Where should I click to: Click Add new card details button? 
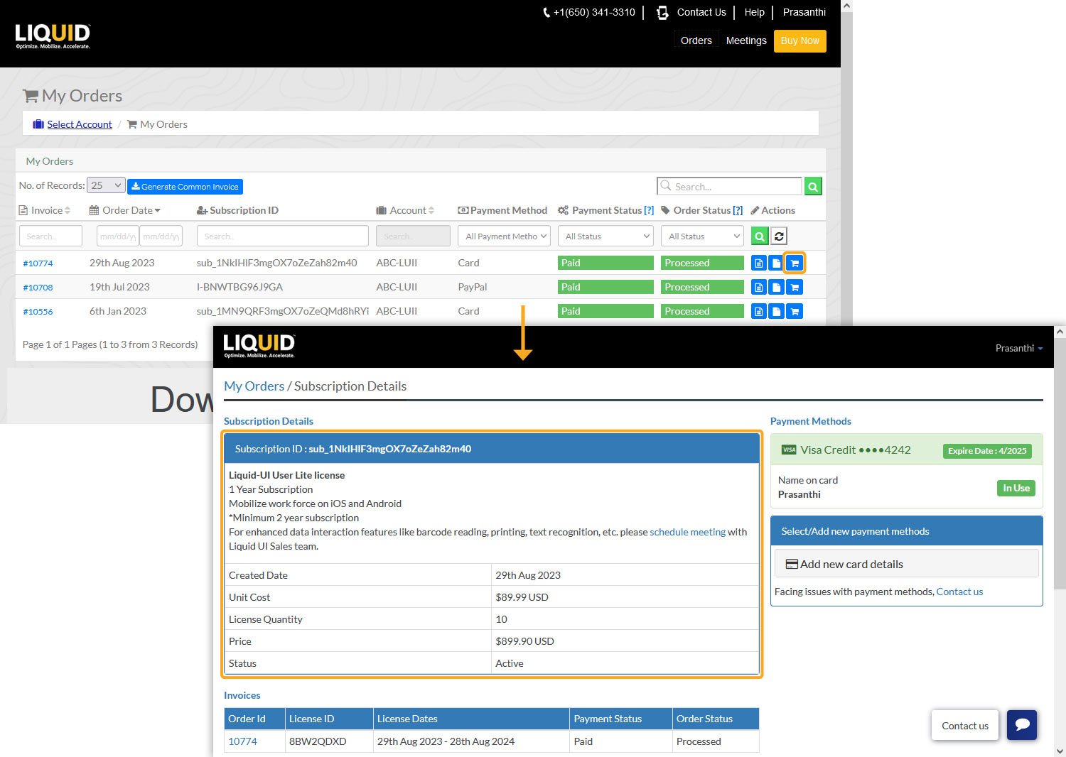pyautogui.click(x=906, y=564)
